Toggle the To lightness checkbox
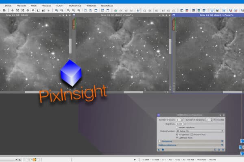Screen dimensions: 244x162 pyautogui.click(x=177, y=134)
